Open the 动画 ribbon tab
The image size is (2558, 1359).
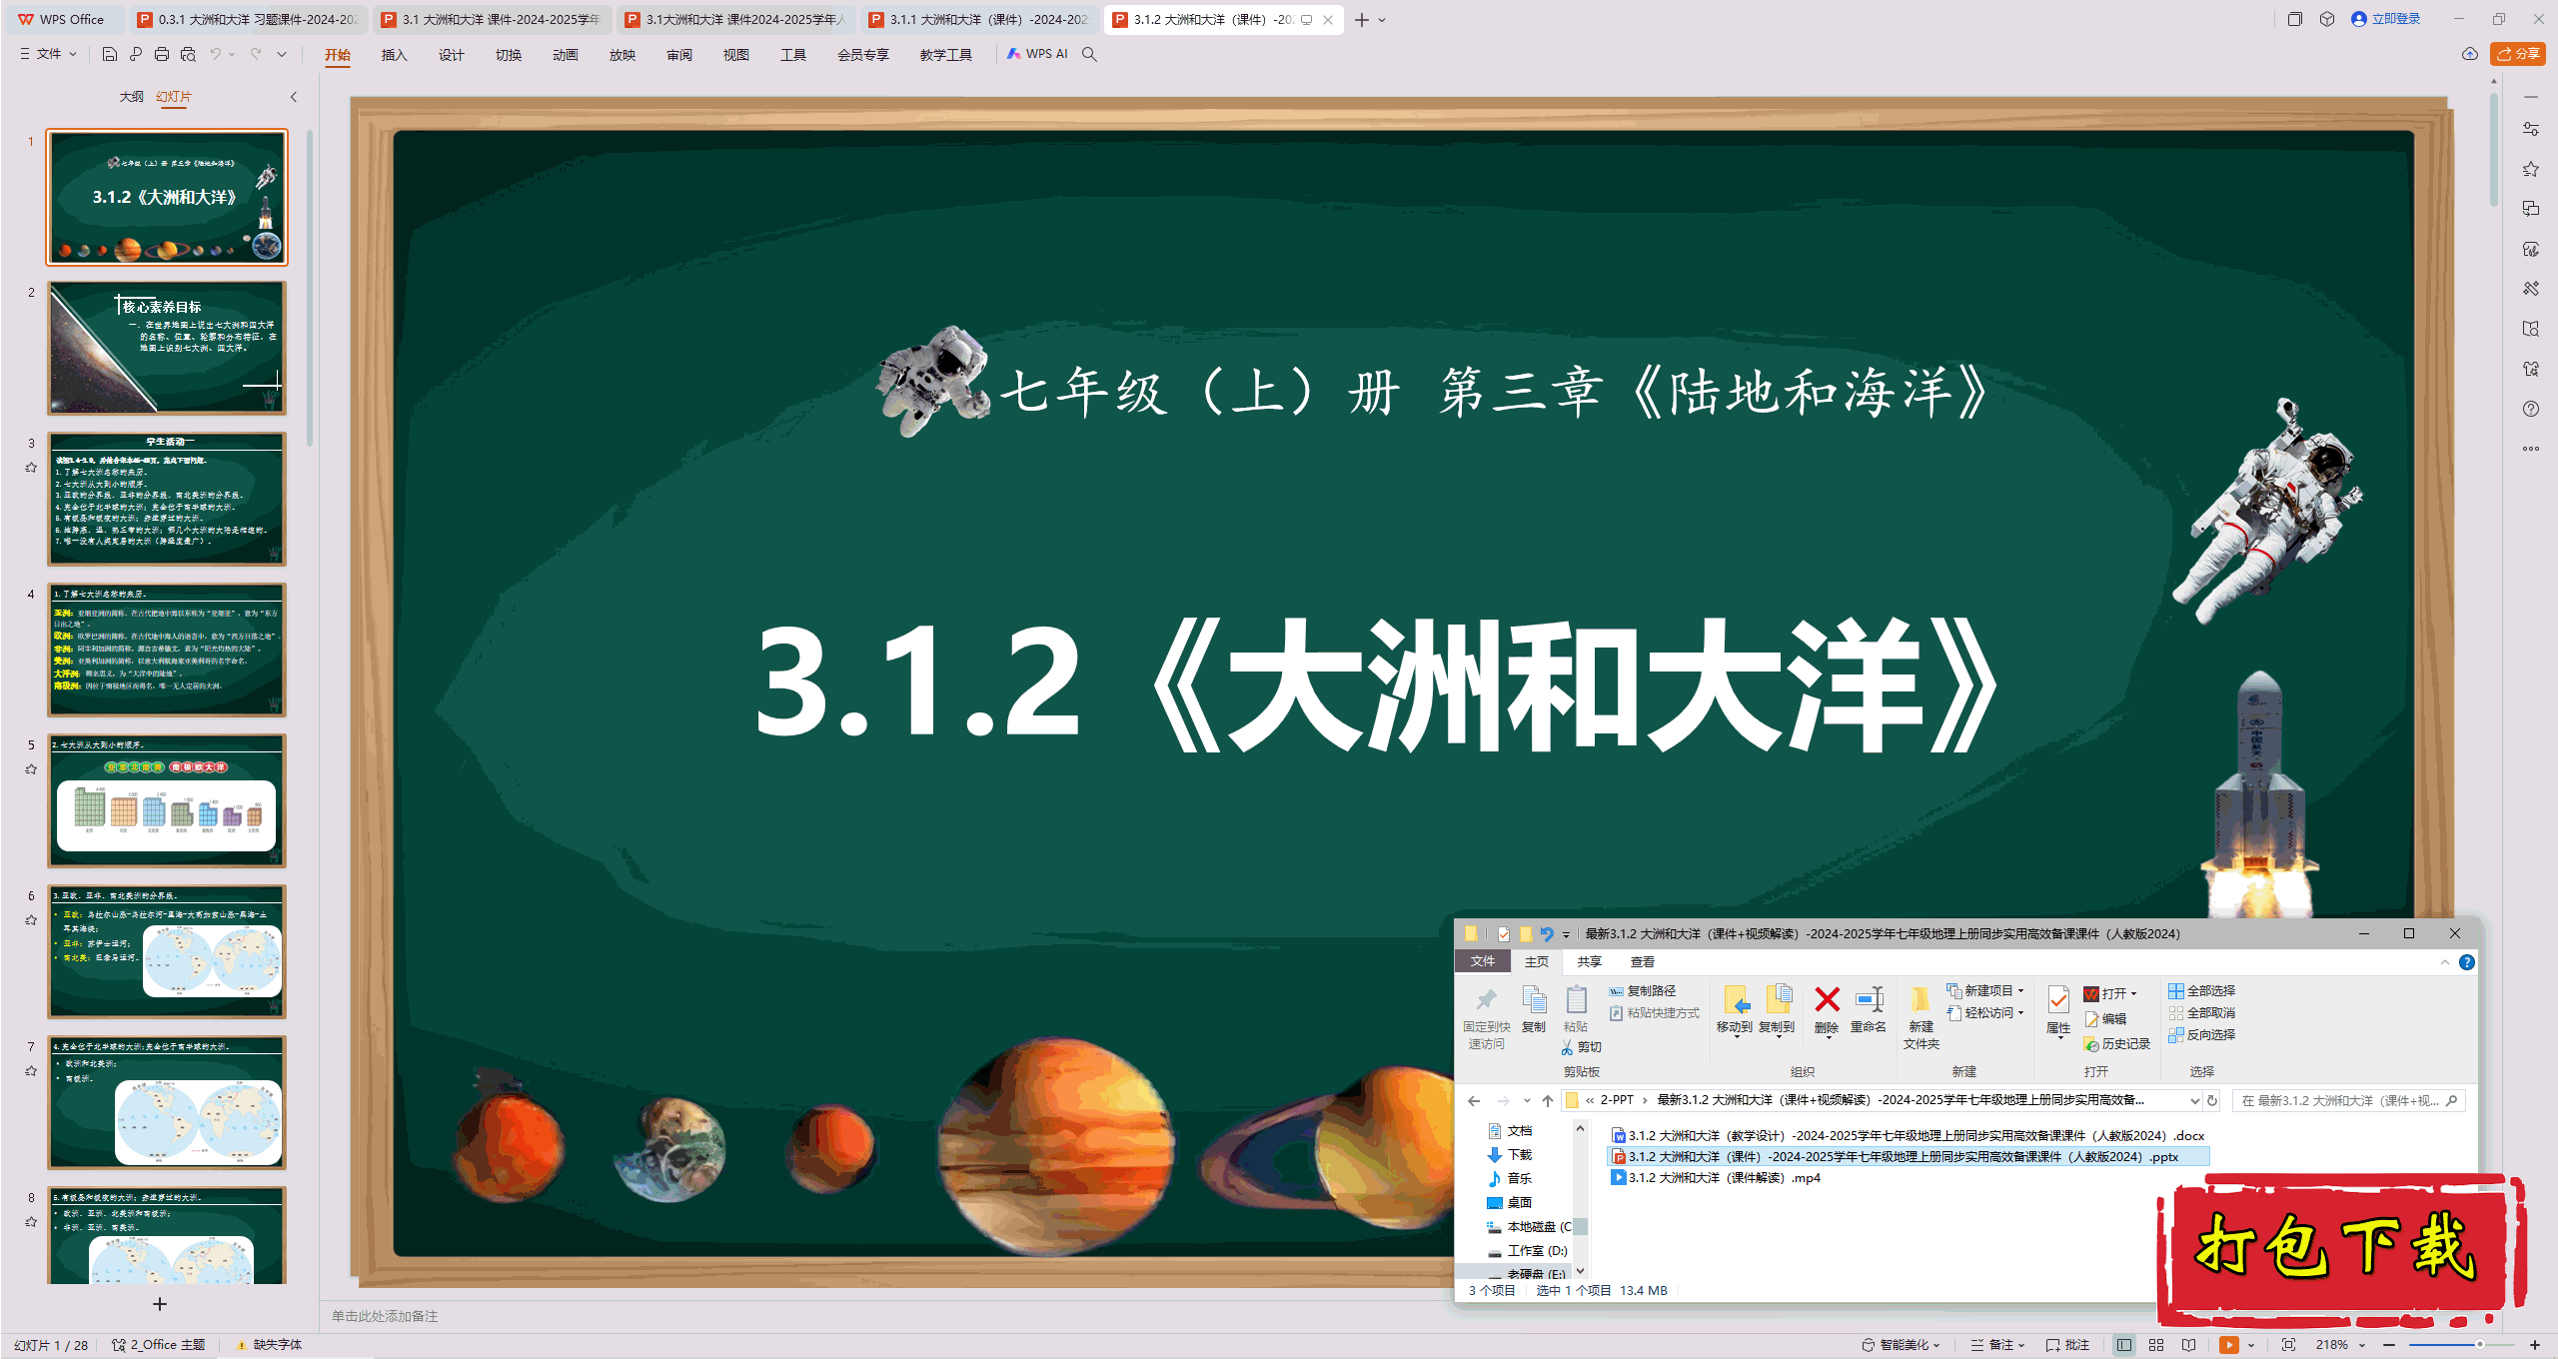point(566,55)
